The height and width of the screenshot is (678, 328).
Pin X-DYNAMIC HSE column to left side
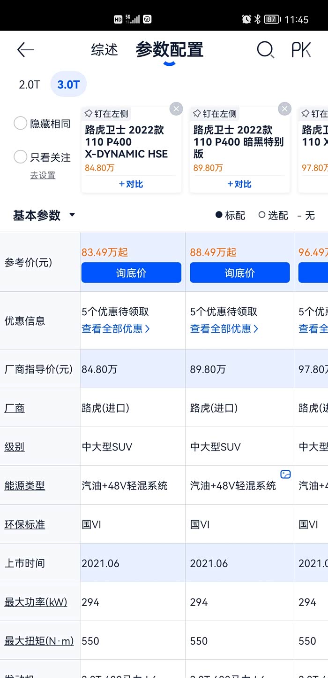tap(106, 114)
